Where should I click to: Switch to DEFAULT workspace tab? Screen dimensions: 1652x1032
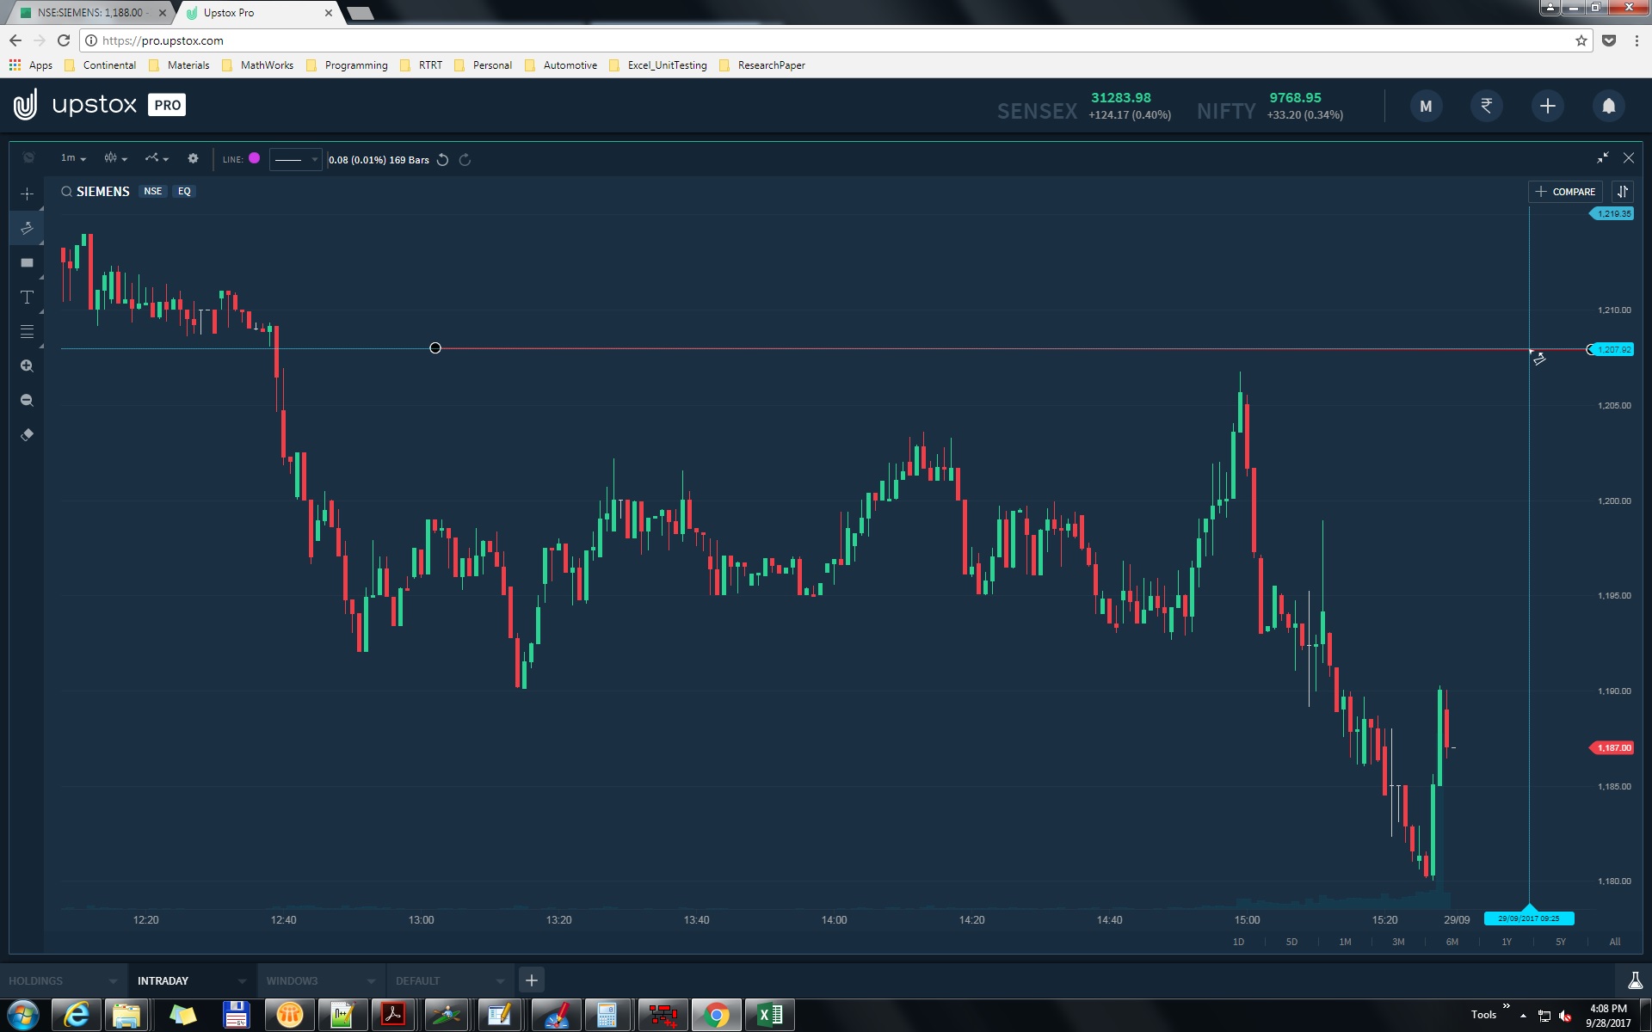pyautogui.click(x=417, y=980)
